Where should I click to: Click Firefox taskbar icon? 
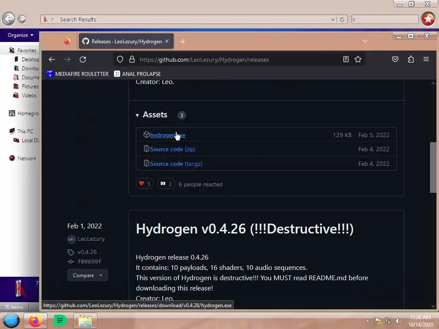pyautogui.click(x=36, y=320)
